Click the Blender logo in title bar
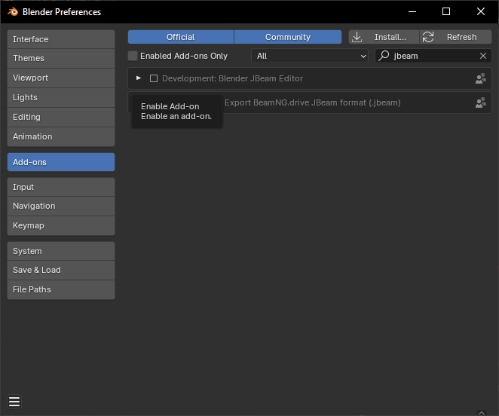The height and width of the screenshot is (416, 499). (x=13, y=12)
